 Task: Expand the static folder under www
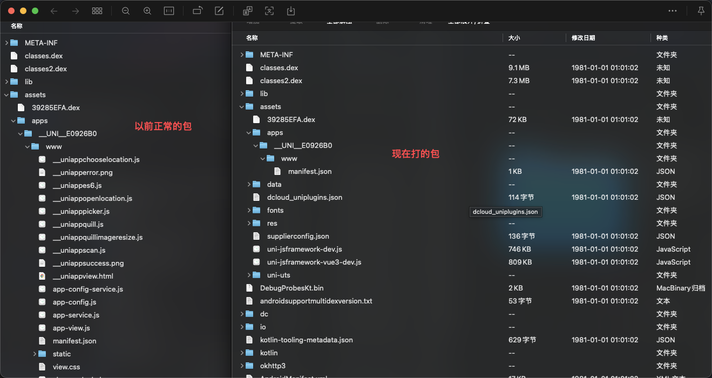pos(35,354)
